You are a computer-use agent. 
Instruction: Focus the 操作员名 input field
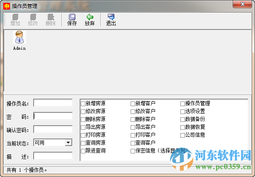[53, 103]
